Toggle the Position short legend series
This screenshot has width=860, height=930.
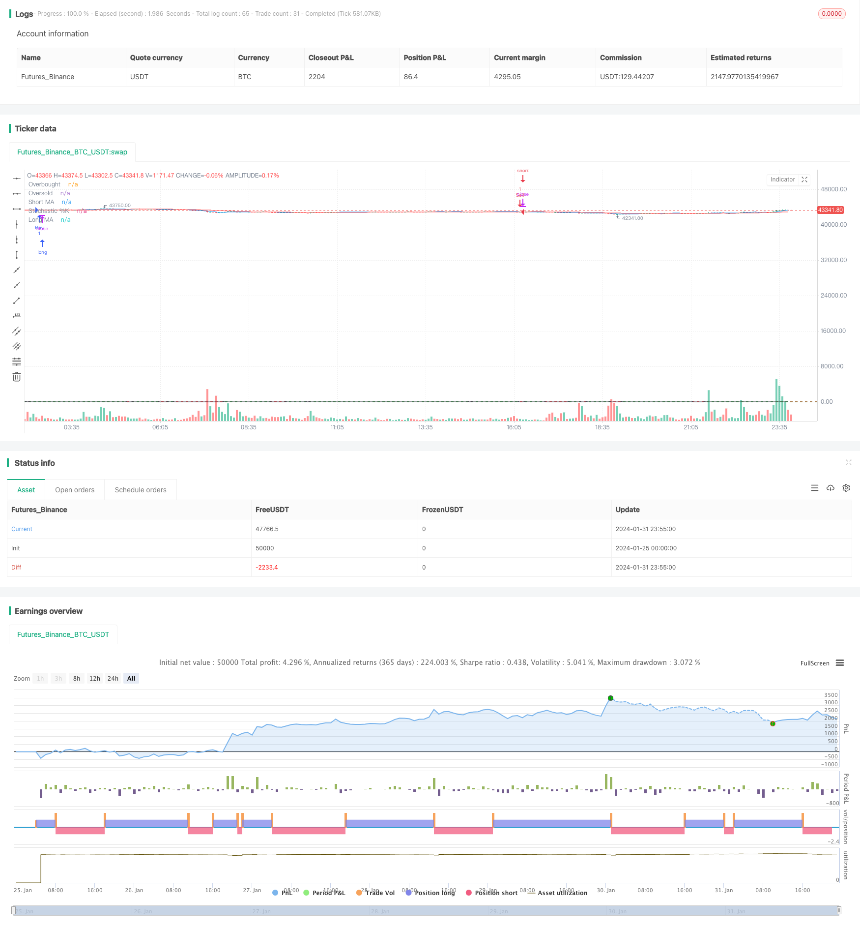tap(491, 893)
